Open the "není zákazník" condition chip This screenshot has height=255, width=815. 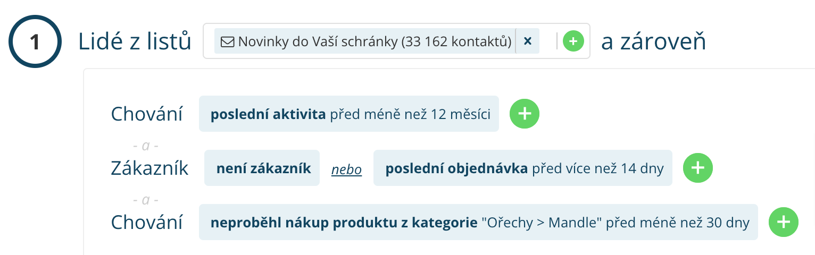[x=262, y=168]
